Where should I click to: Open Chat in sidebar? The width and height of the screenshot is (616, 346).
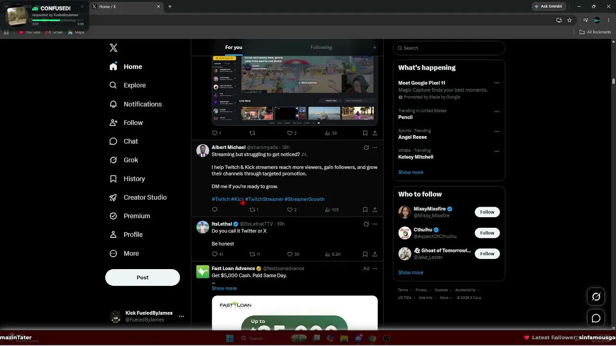(x=124, y=141)
